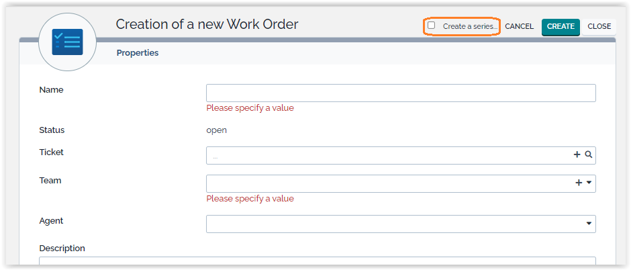
Task: Click the magnifier search icon for Ticket
Action: 589,155
